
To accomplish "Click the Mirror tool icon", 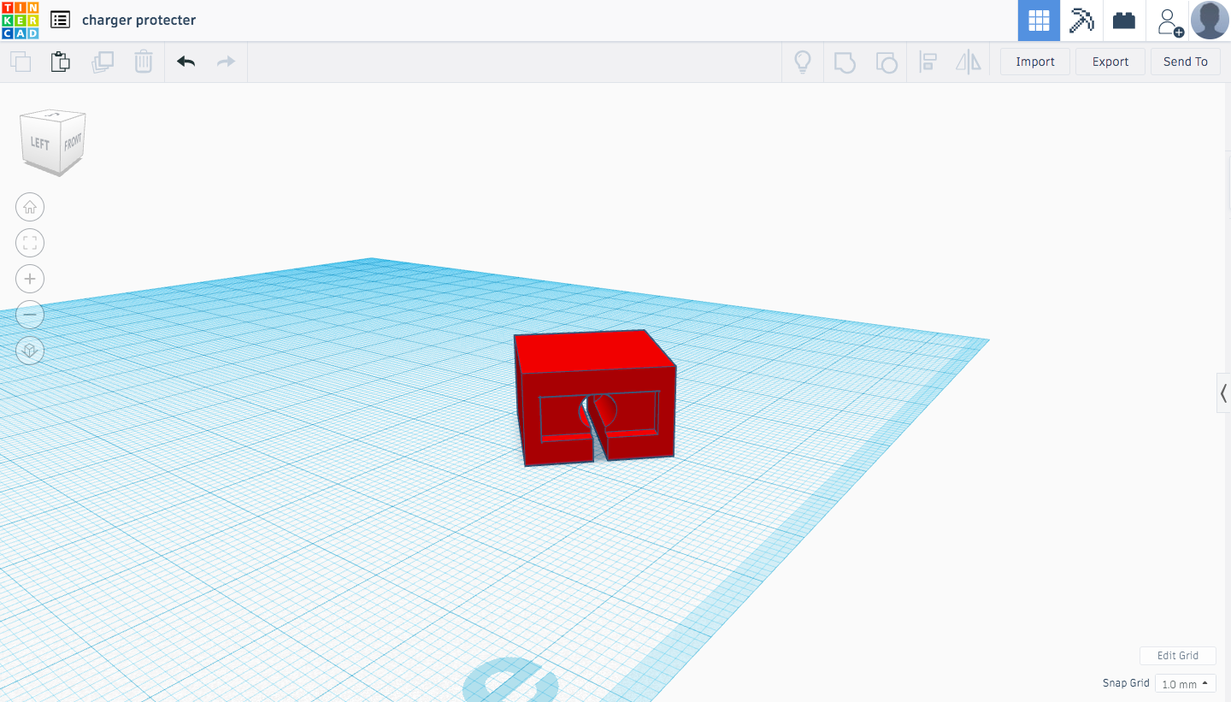I will 969,62.
